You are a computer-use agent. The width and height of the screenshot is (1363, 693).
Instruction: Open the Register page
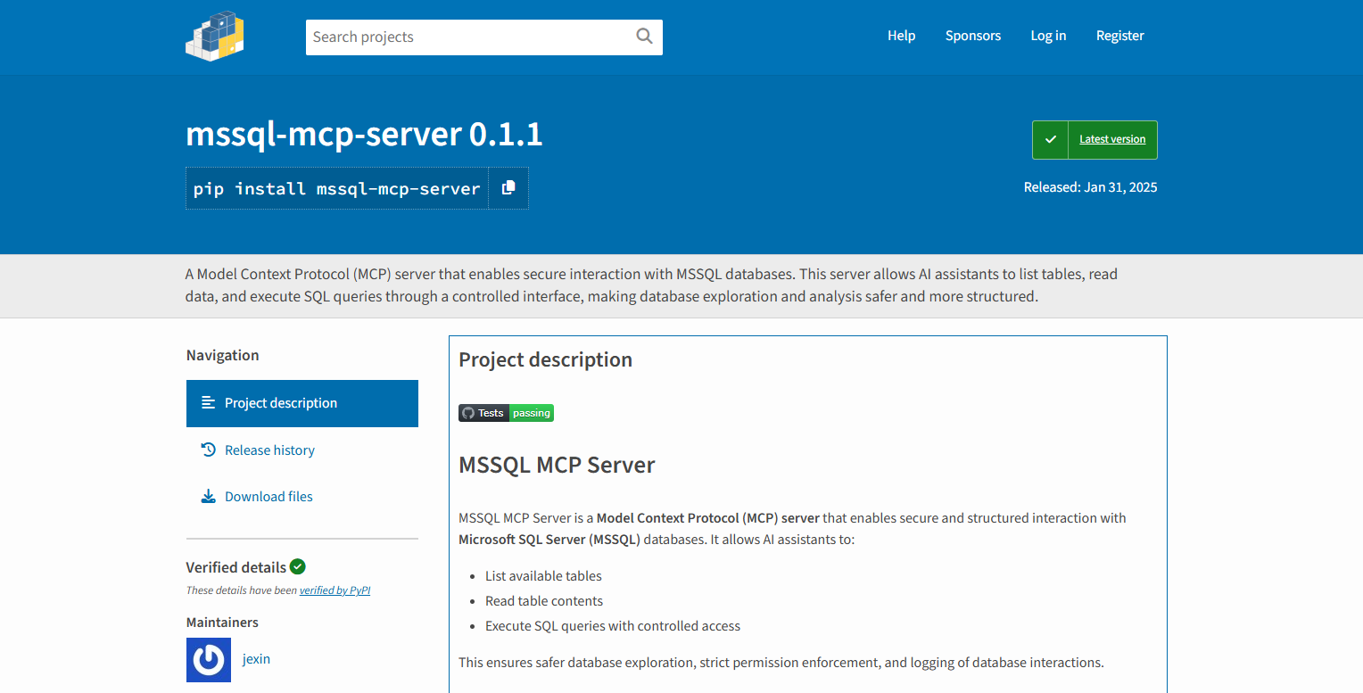1119,36
